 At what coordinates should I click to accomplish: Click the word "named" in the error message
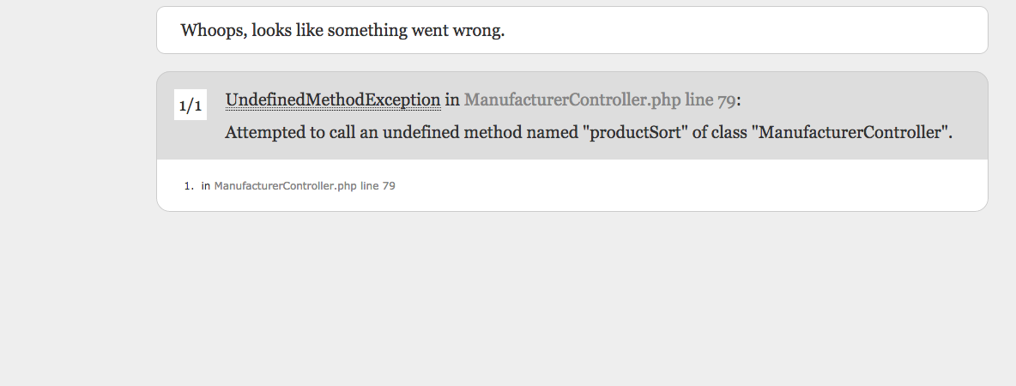[554, 133]
